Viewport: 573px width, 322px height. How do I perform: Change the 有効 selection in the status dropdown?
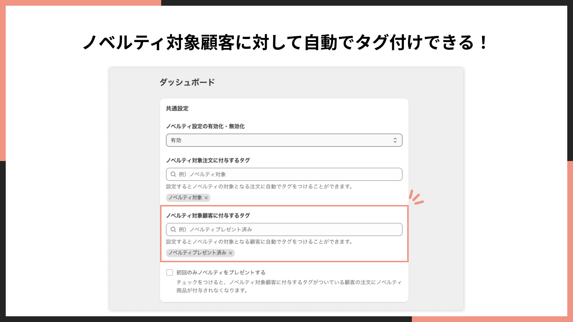284,140
